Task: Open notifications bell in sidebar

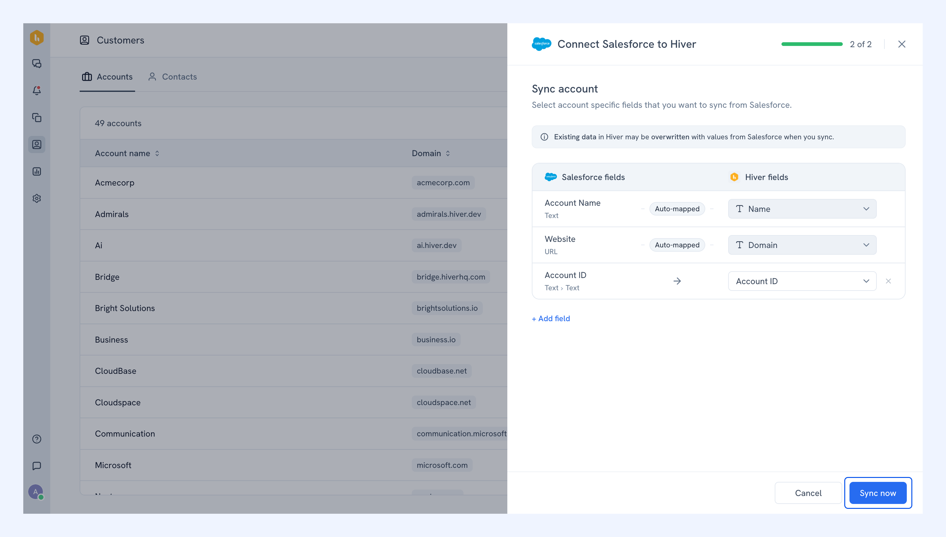Action: (x=36, y=90)
